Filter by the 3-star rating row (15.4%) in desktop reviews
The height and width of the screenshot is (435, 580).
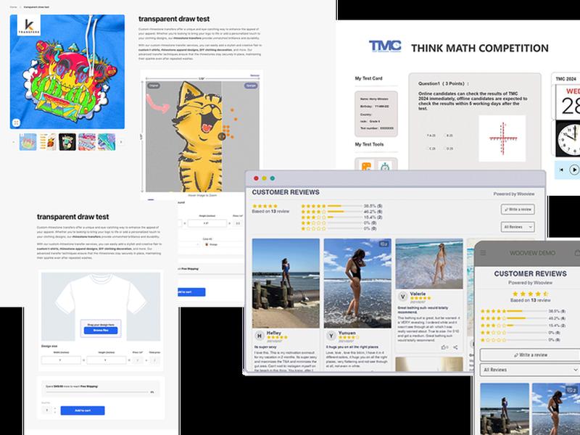[x=341, y=217]
